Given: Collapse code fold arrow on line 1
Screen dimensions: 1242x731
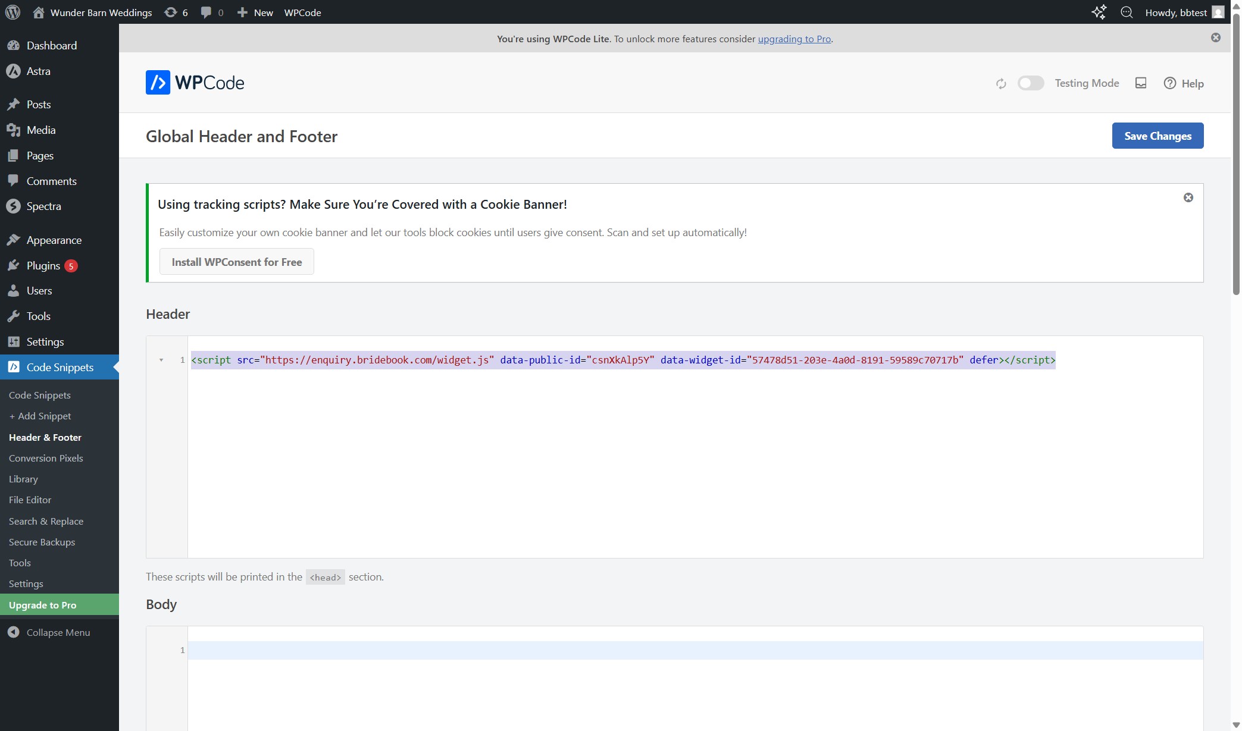Looking at the screenshot, I should pyautogui.click(x=161, y=360).
